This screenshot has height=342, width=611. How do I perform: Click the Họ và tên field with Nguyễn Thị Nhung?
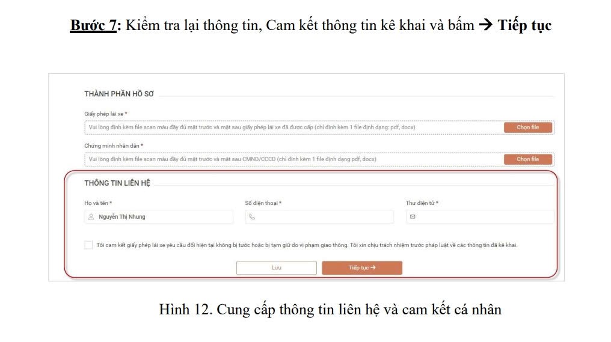(x=159, y=216)
